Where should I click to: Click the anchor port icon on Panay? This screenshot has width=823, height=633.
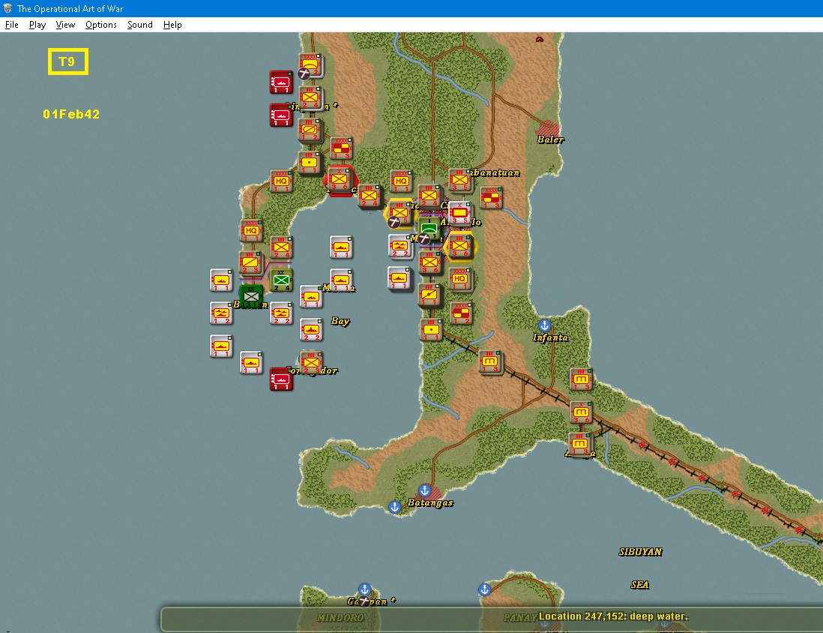pyautogui.click(x=484, y=589)
